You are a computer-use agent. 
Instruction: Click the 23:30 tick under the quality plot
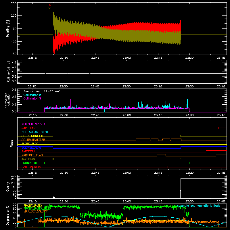[189, 202]
